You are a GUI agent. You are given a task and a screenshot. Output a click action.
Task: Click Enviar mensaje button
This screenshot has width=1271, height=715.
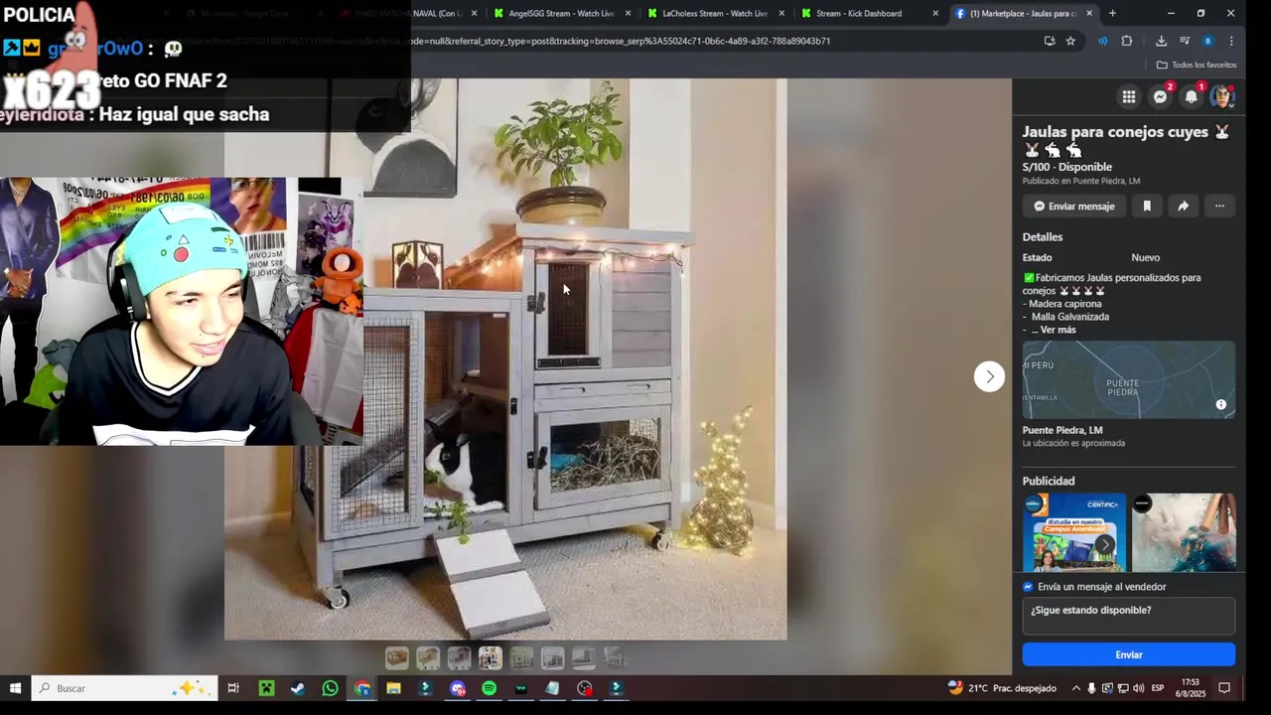point(1074,207)
